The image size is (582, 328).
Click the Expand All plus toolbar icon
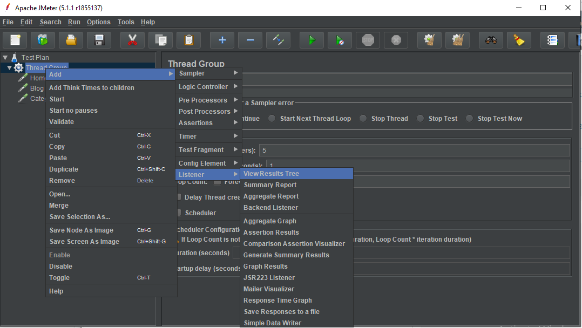tap(222, 40)
